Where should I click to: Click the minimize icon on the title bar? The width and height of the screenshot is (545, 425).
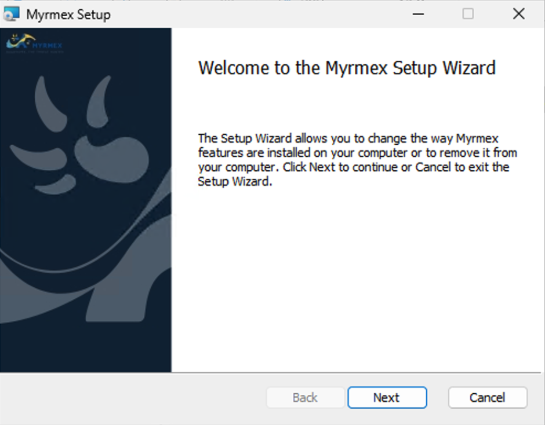(417, 13)
